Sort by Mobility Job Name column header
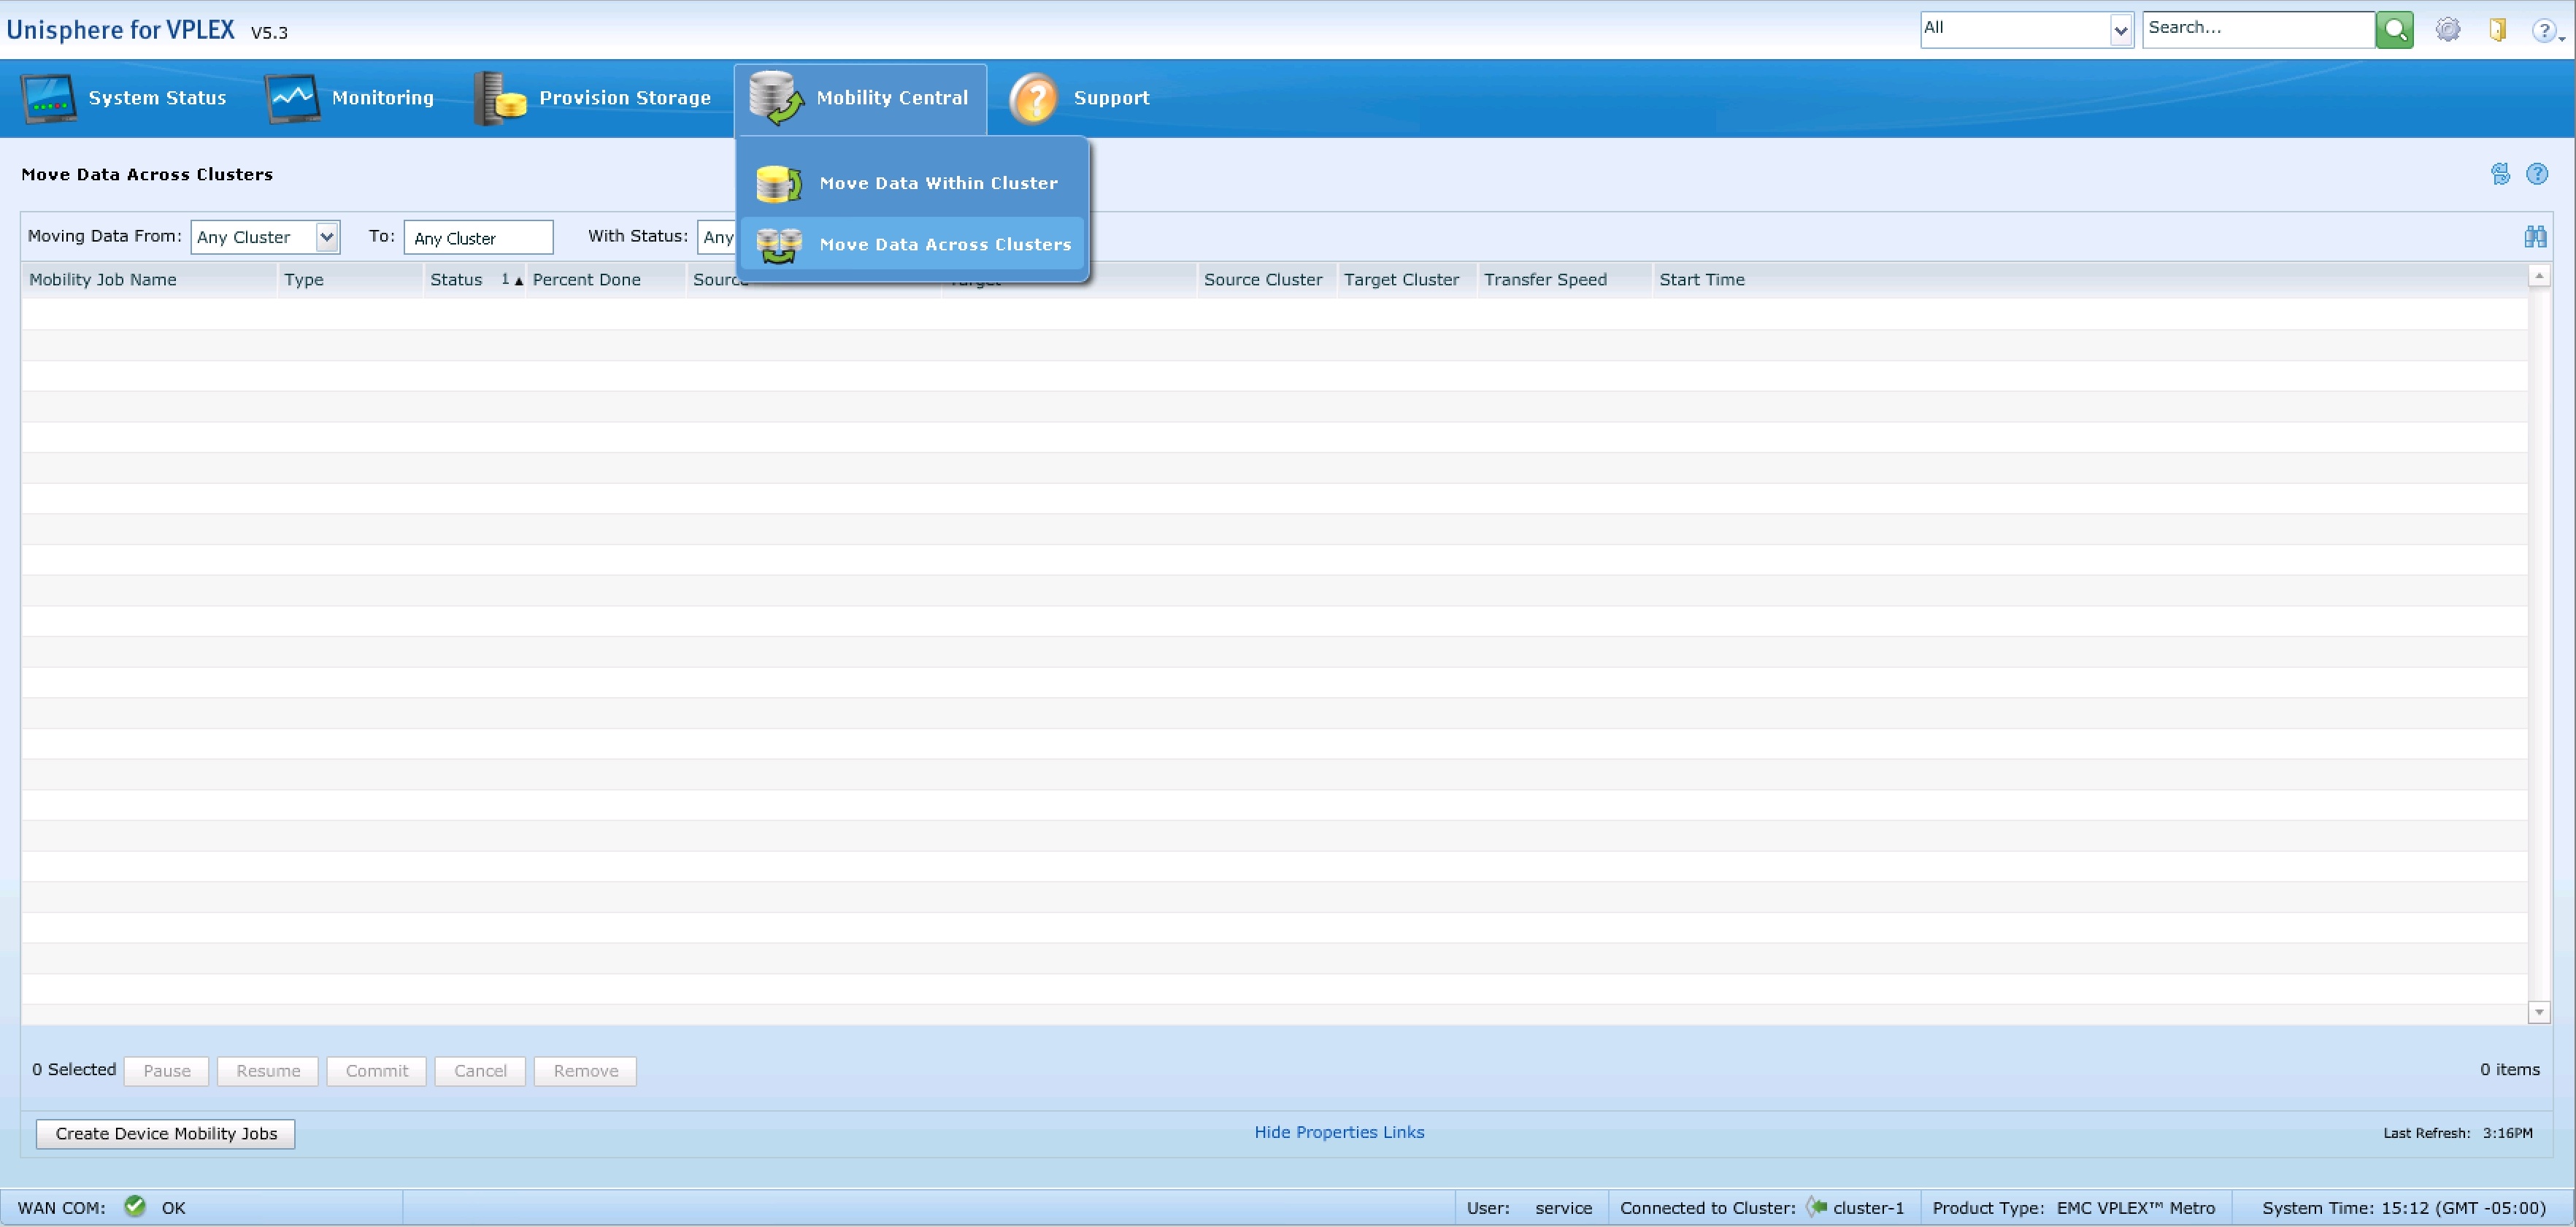 pyautogui.click(x=149, y=280)
